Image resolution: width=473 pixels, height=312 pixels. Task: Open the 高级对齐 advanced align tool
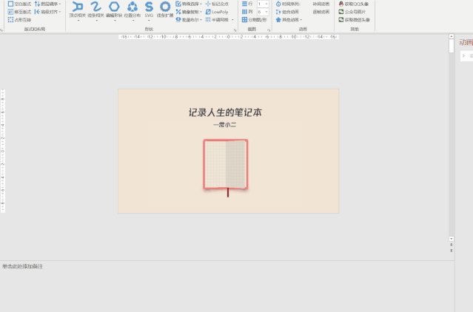pos(47,12)
